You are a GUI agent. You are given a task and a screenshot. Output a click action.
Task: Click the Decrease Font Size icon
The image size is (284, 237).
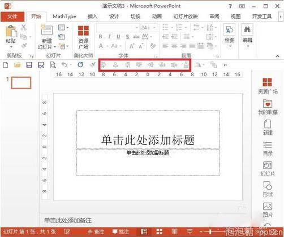pyautogui.click(x=141, y=46)
